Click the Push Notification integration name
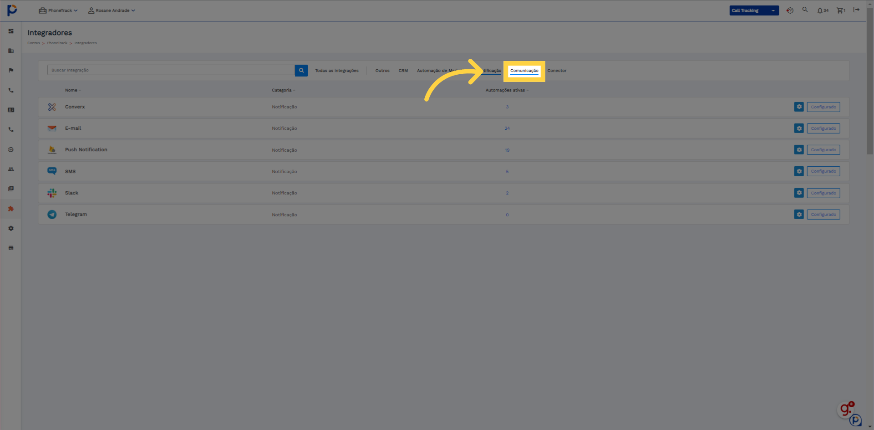Image resolution: width=874 pixels, height=430 pixels. pos(86,149)
